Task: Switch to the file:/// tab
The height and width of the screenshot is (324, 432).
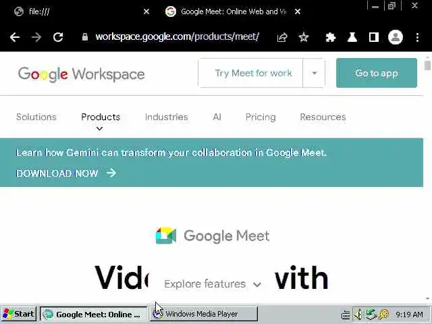Action: tap(81, 11)
